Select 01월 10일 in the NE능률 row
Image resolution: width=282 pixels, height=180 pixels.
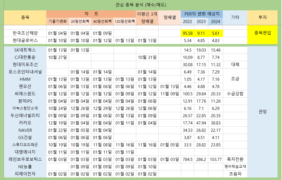click(x=147, y=167)
